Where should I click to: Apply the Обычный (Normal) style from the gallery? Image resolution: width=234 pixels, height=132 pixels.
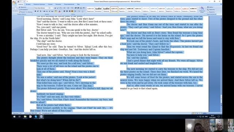point(114,9)
